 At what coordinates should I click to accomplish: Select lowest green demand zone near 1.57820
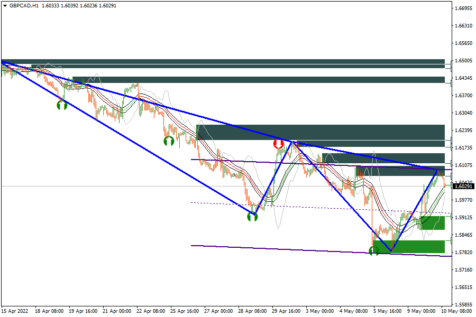(408, 246)
